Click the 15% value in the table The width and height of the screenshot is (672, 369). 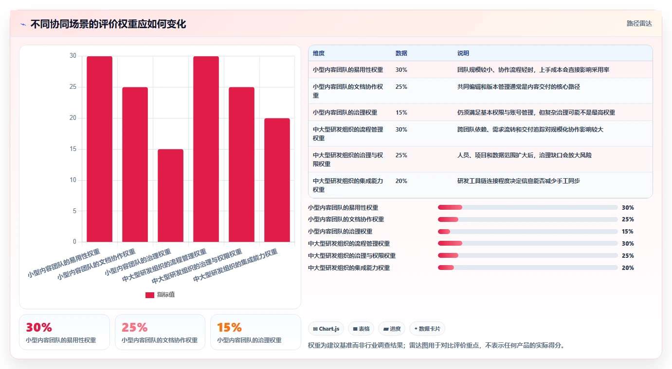[401, 113]
